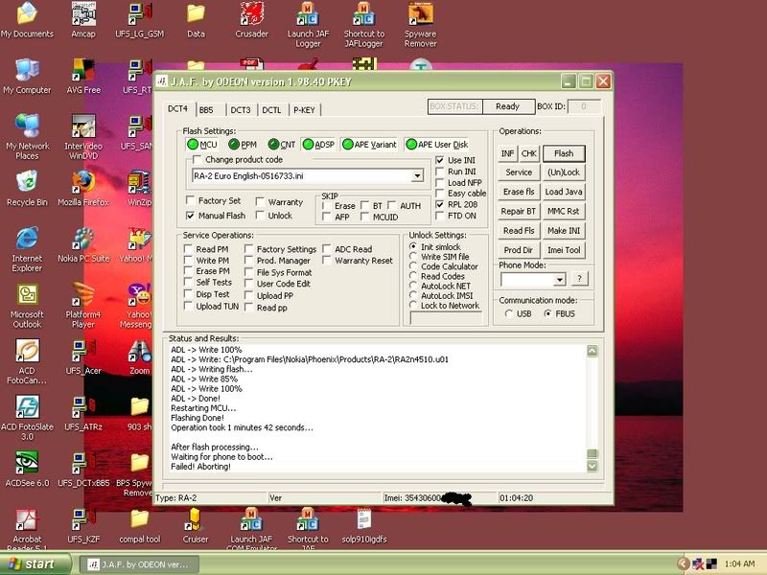
Task: Open solp910igdfs file icon
Action: 364,525
